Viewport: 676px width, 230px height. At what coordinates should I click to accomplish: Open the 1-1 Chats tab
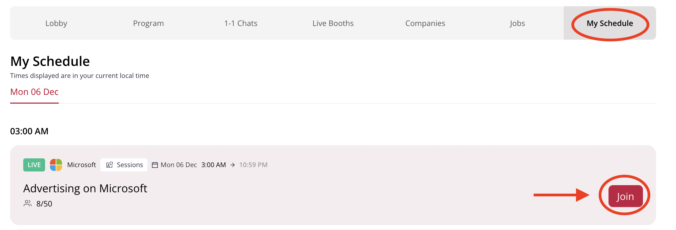(241, 23)
